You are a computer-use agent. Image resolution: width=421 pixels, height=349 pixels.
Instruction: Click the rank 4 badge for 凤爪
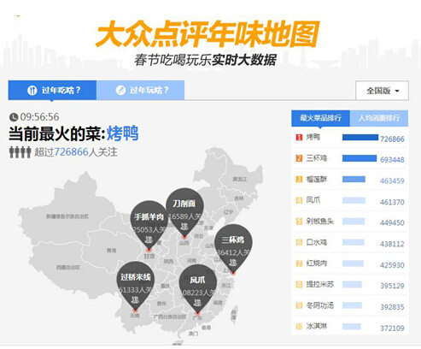(x=299, y=200)
